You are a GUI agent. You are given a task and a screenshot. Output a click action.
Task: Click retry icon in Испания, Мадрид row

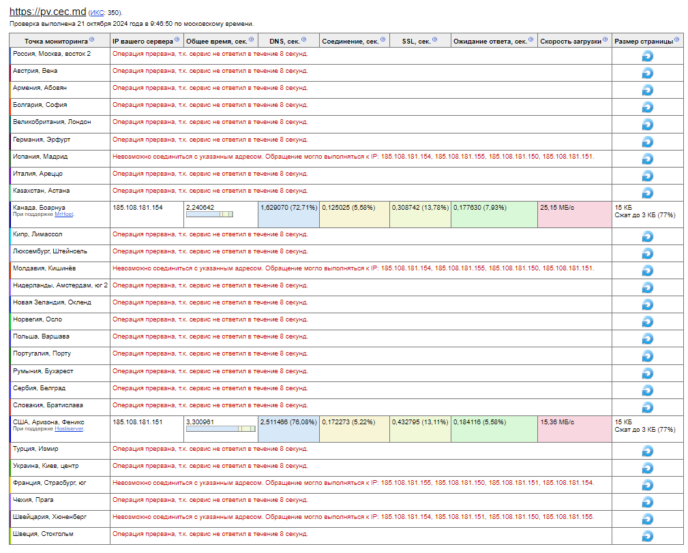pyautogui.click(x=648, y=159)
